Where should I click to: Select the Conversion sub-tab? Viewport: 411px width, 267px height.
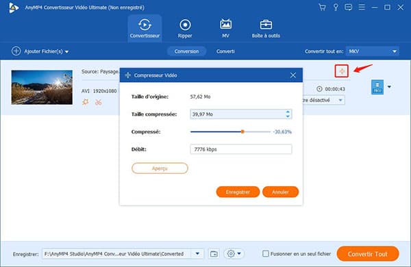click(x=186, y=51)
